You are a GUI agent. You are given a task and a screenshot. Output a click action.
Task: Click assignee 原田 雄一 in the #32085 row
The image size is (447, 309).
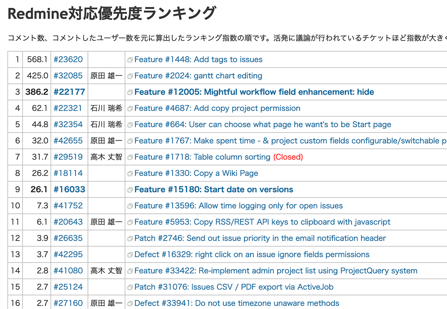click(x=107, y=76)
